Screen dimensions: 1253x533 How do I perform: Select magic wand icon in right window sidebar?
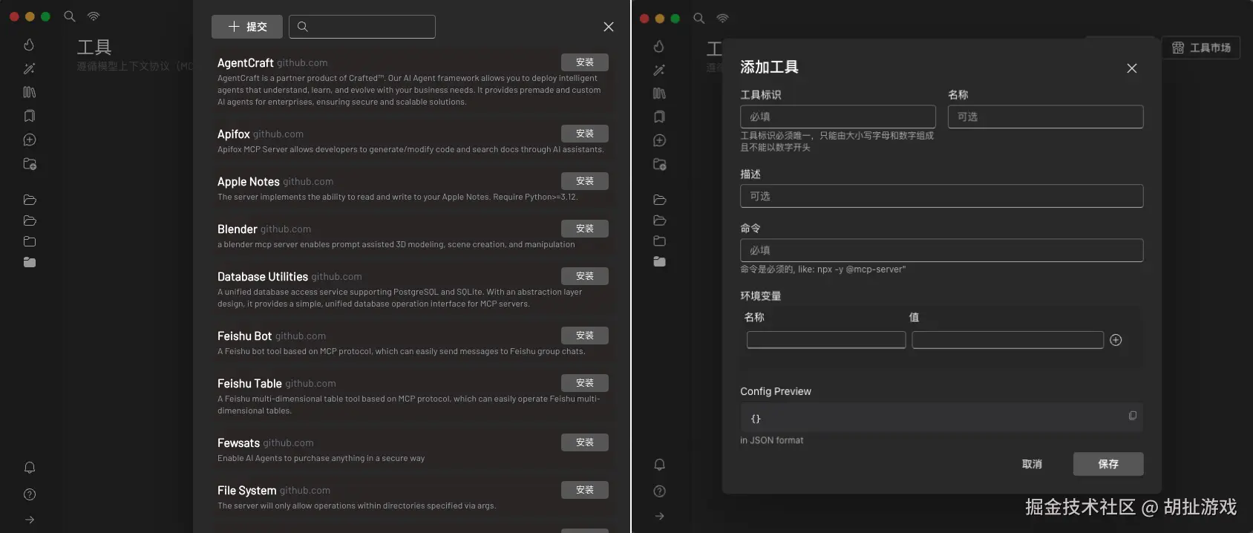(x=659, y=70)
